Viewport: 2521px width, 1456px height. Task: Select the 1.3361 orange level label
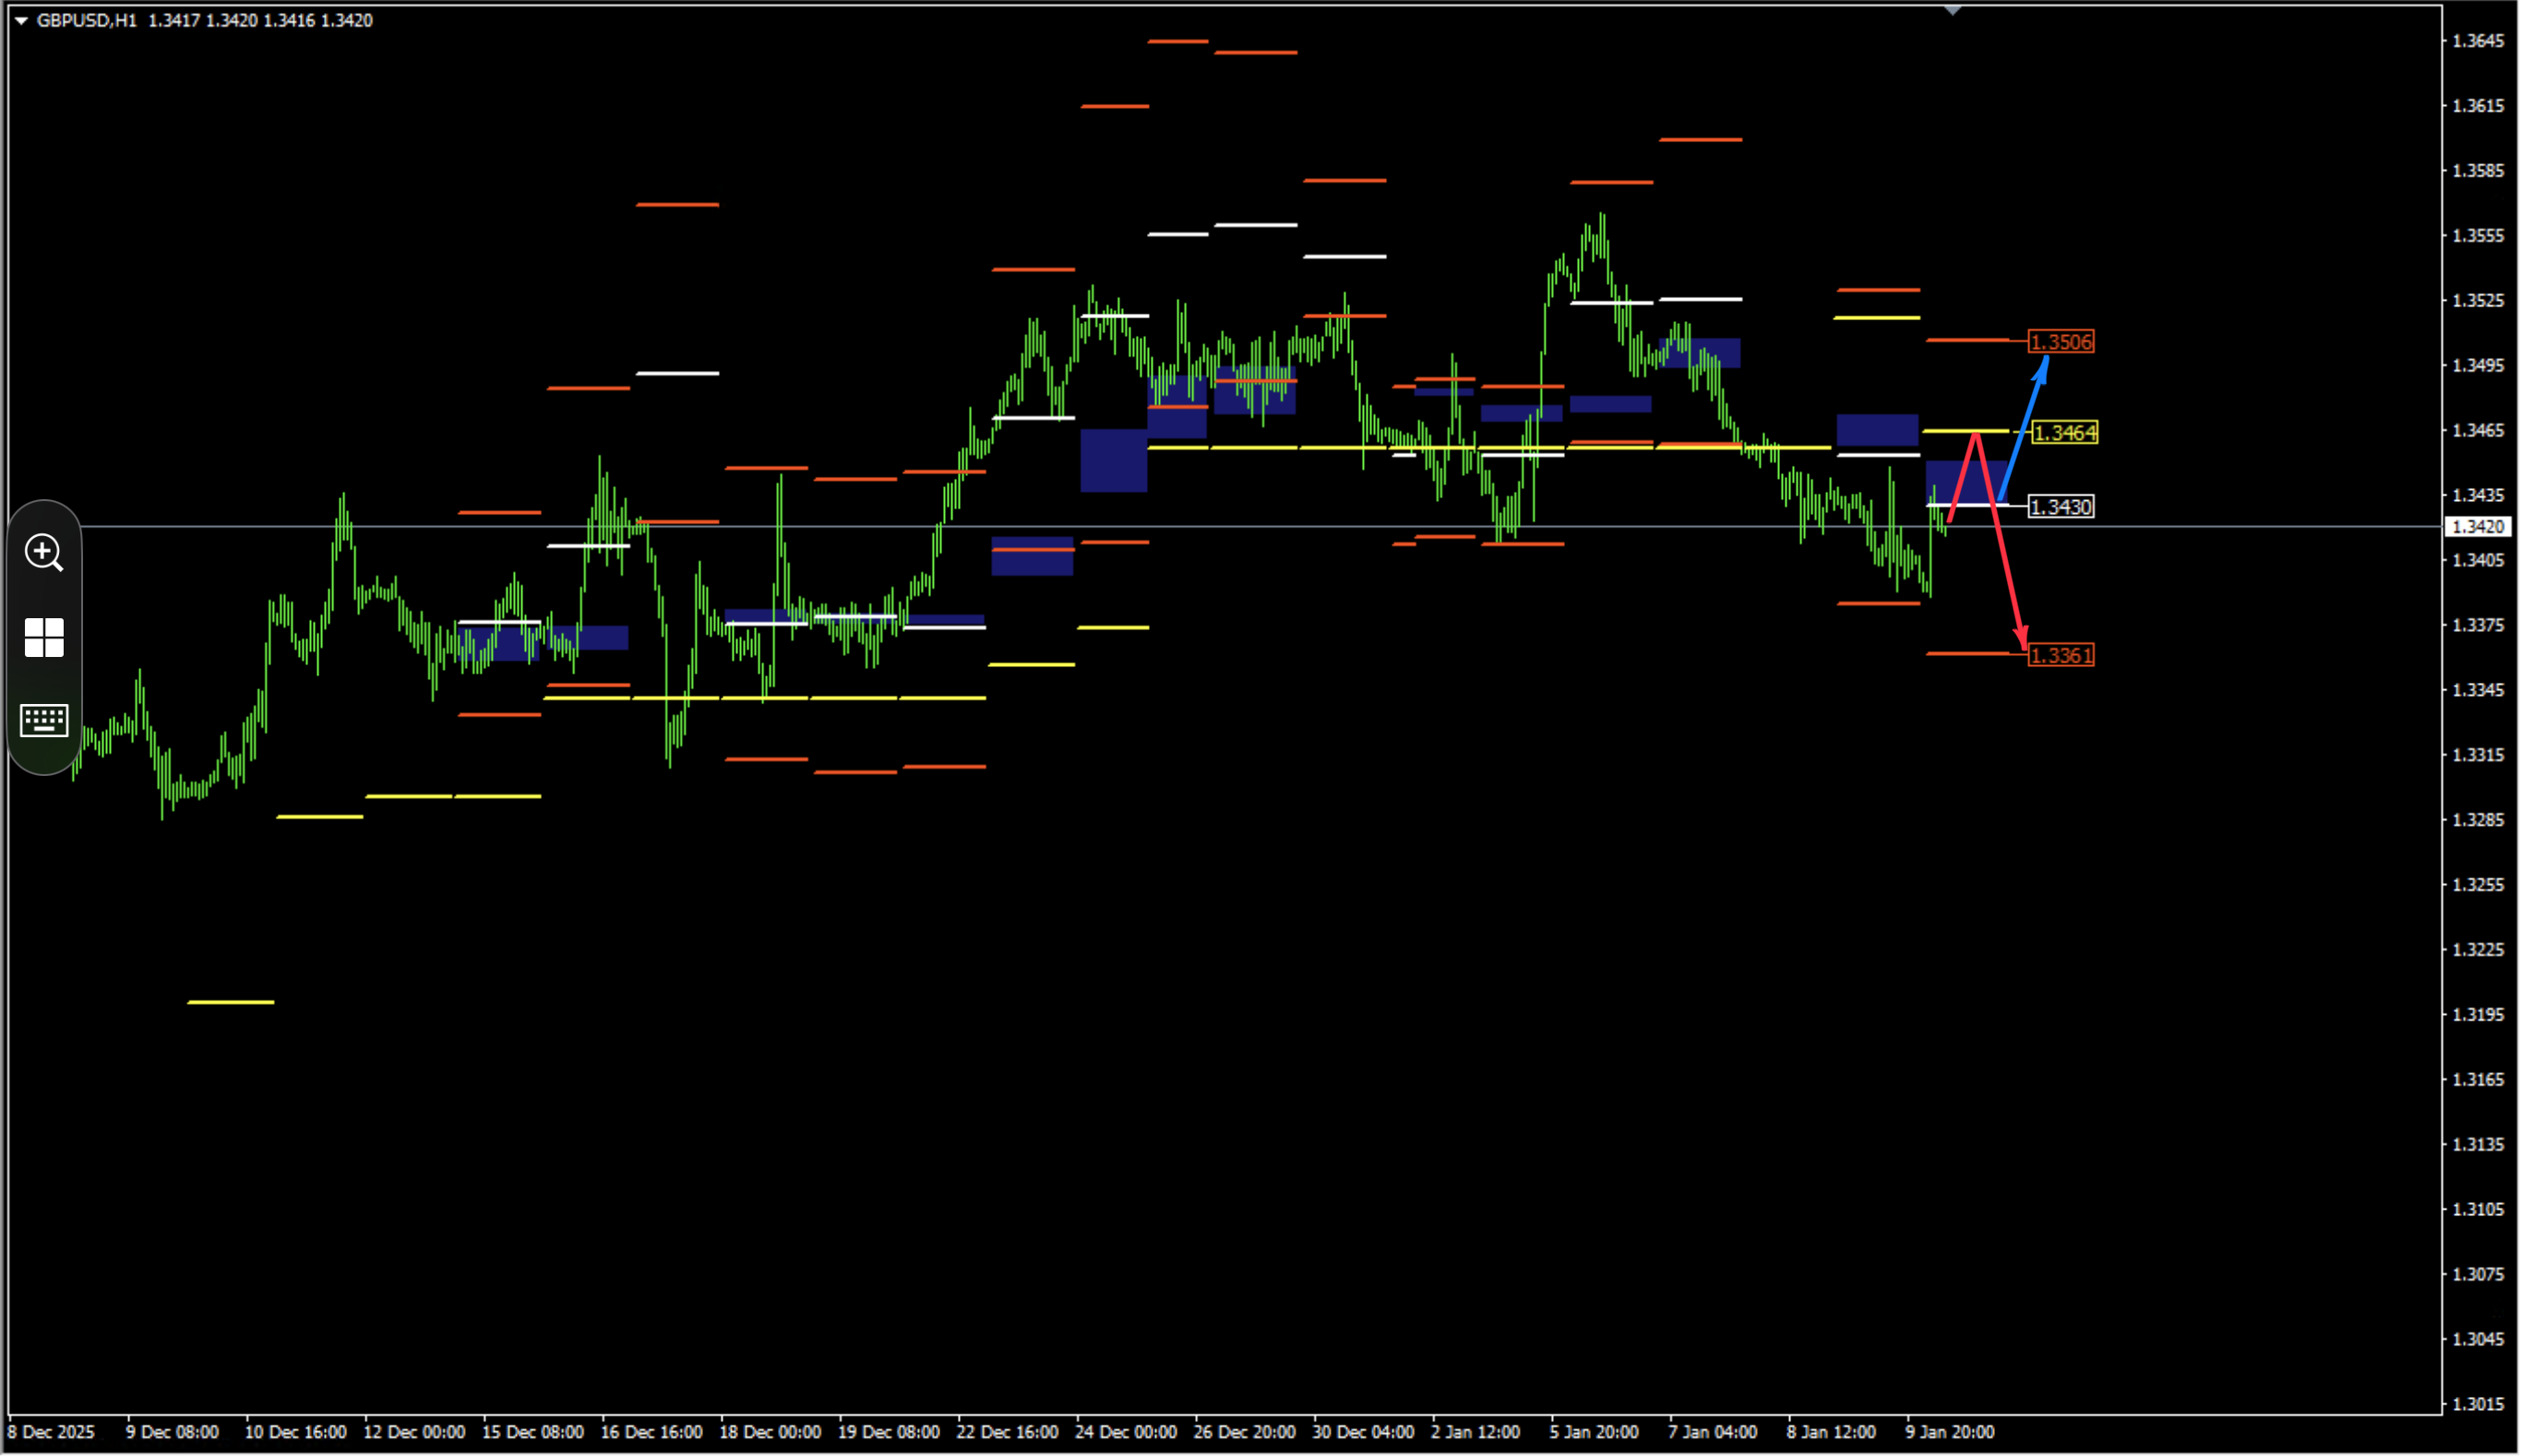[x=2060, y=655]
